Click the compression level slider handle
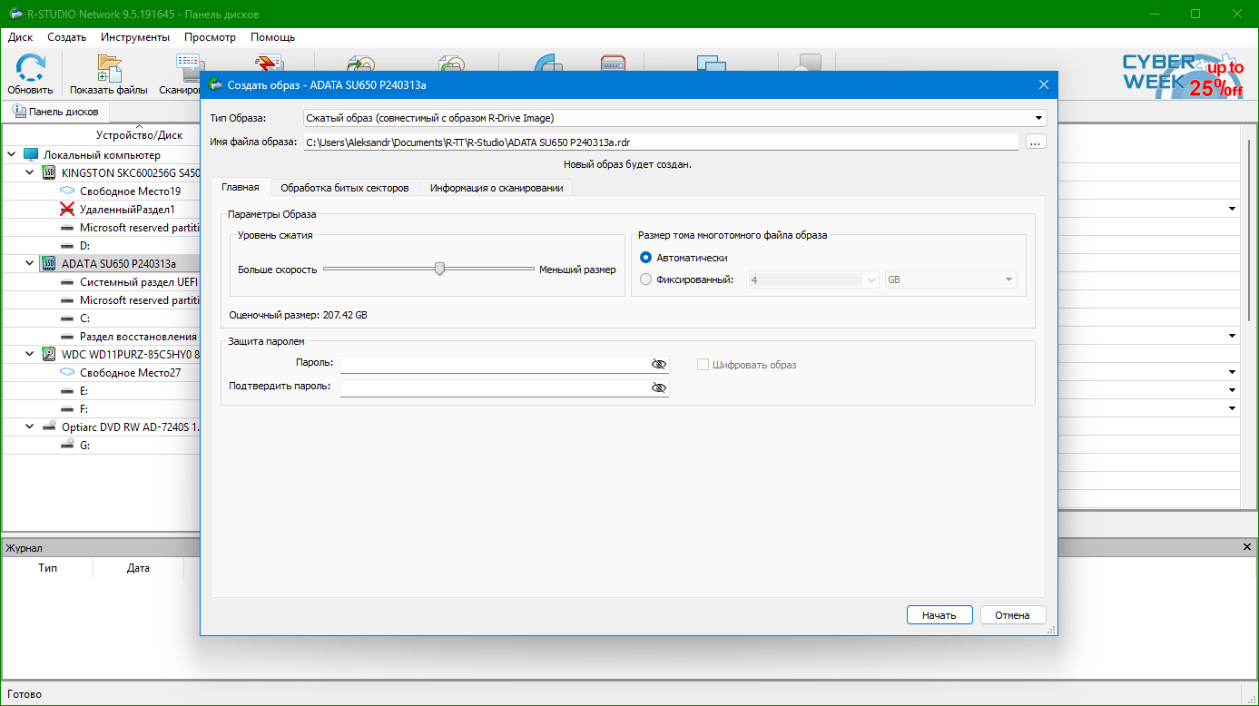 [x=439, y=269]
